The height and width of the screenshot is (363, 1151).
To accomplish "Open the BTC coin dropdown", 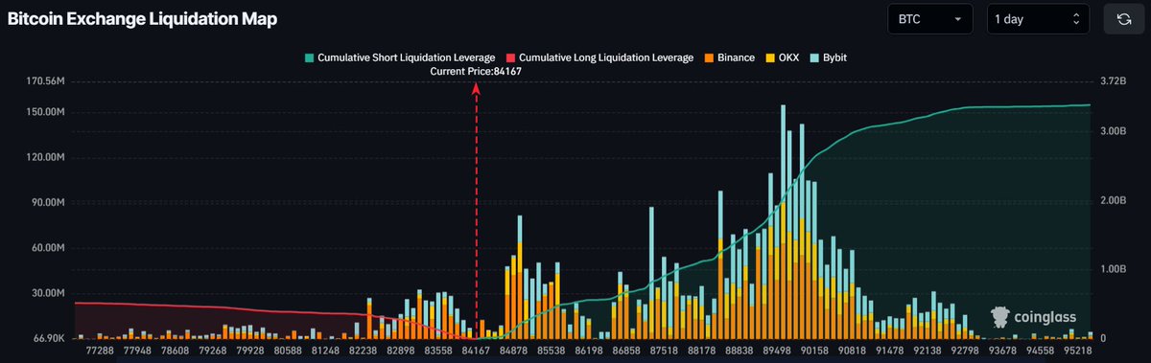I will point(930,19).
